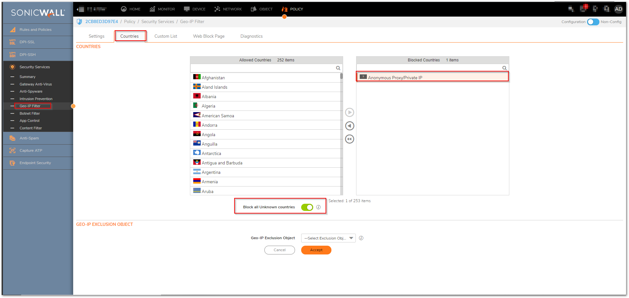
Task: Open Botnet Filter page
Action: click(30, 113)
